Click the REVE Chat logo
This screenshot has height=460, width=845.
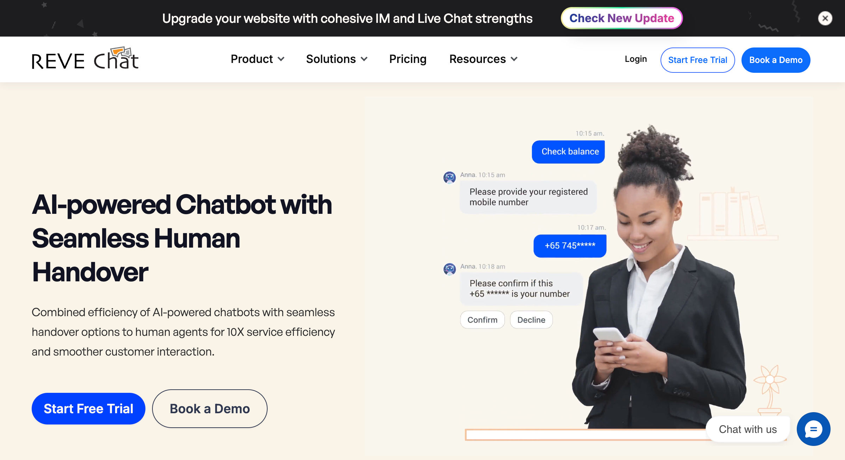click(x=85, y=58)
